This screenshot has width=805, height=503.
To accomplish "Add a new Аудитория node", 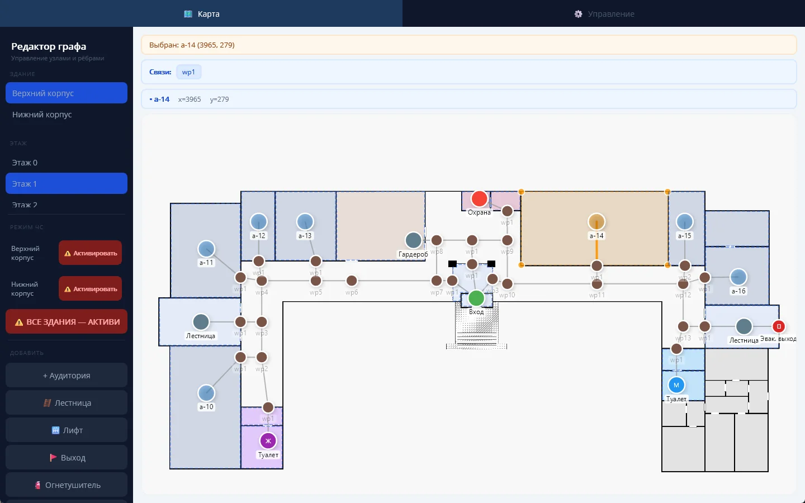I will (x=67, y=376).
